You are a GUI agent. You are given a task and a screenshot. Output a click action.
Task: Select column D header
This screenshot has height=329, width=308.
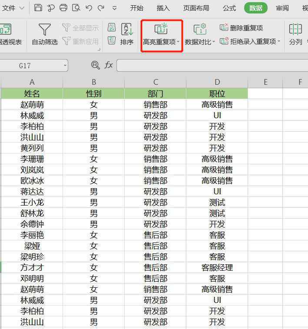click(217, 82)
